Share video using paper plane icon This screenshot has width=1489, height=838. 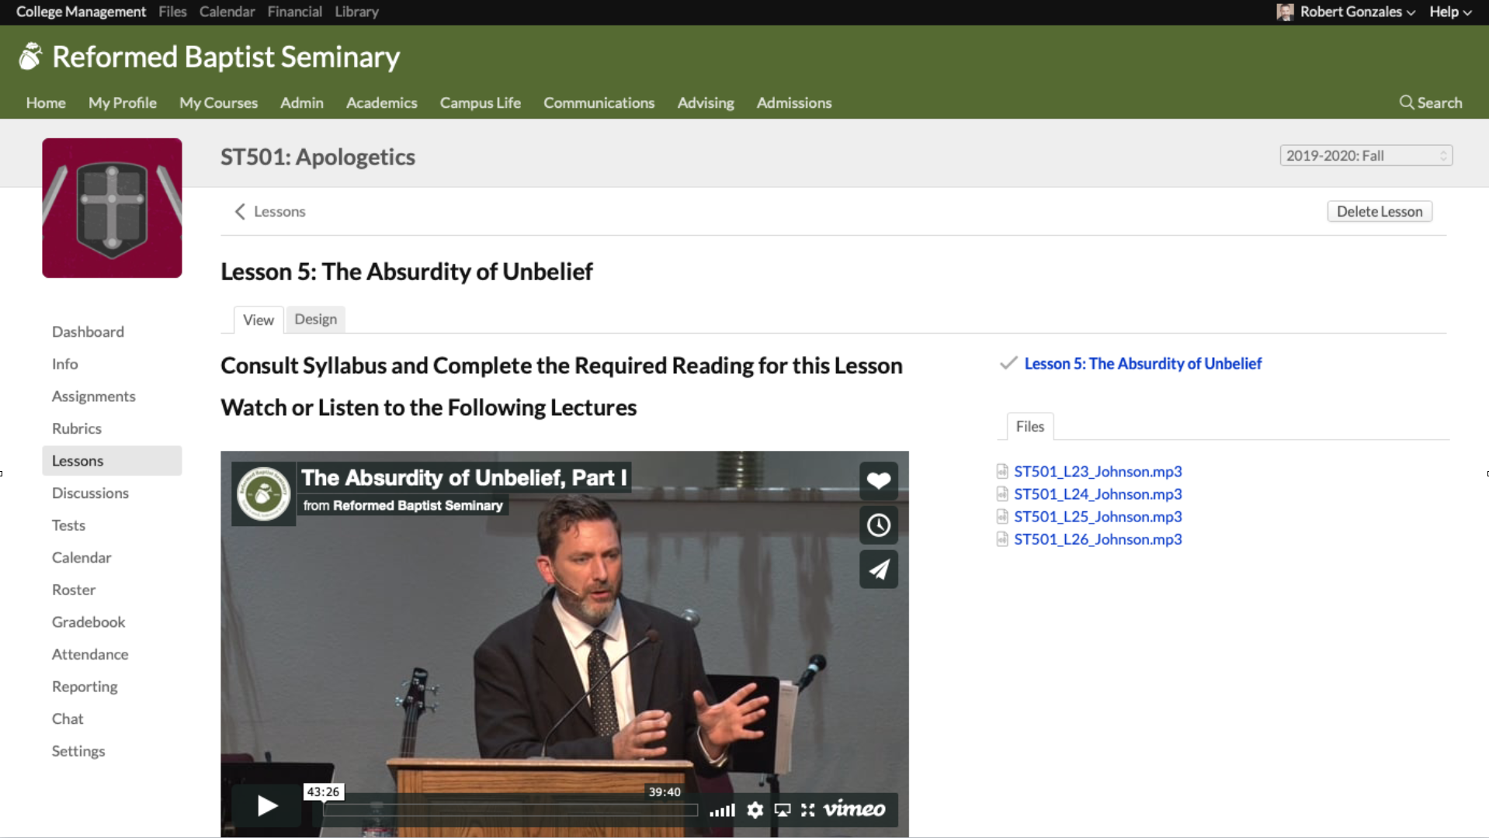pyautogui.click(x=878, y=570)
